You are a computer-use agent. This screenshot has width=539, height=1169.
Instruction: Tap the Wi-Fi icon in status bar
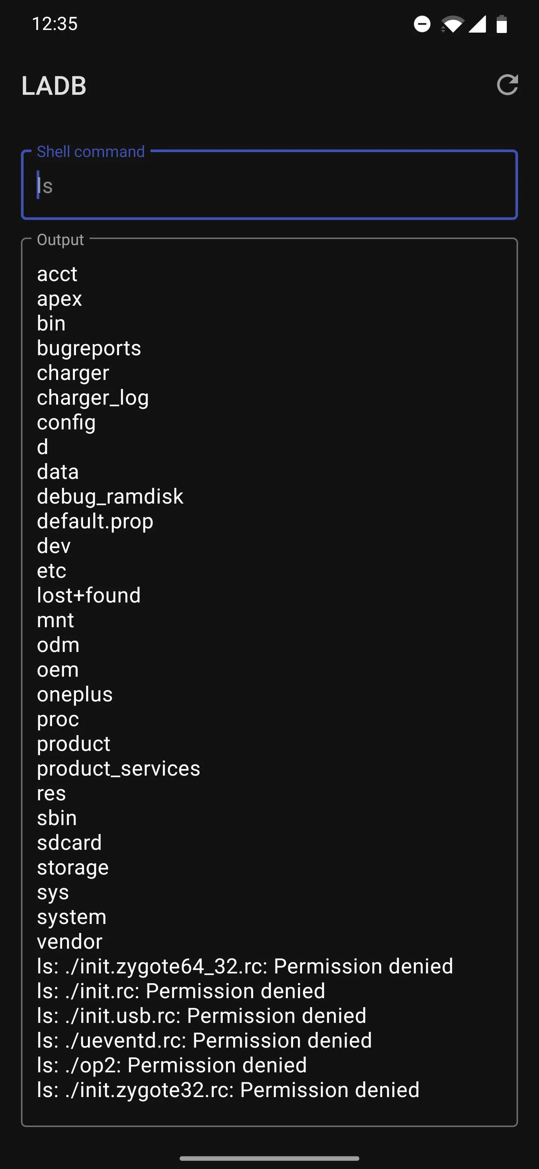pos(453,24)
